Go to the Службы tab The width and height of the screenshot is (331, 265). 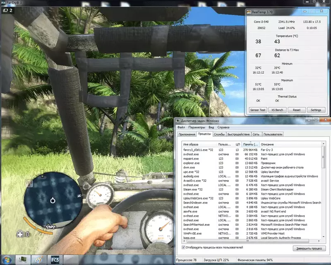click(x=219, y=134)
